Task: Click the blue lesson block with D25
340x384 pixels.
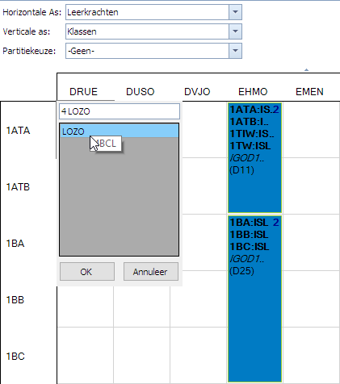Action: click(254, 298)
